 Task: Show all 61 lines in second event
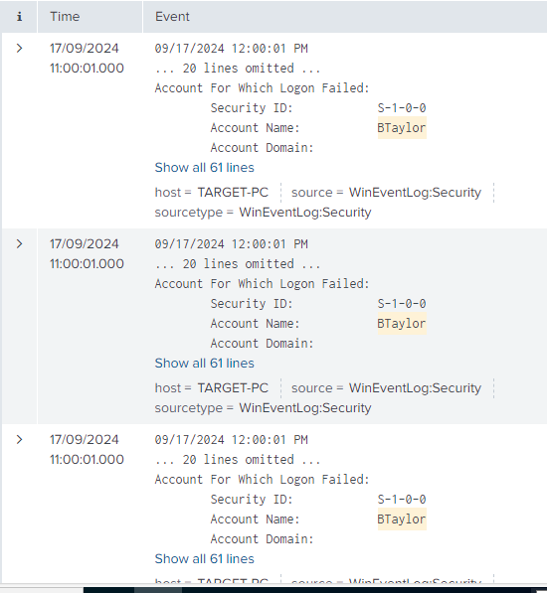coord(205,363)
